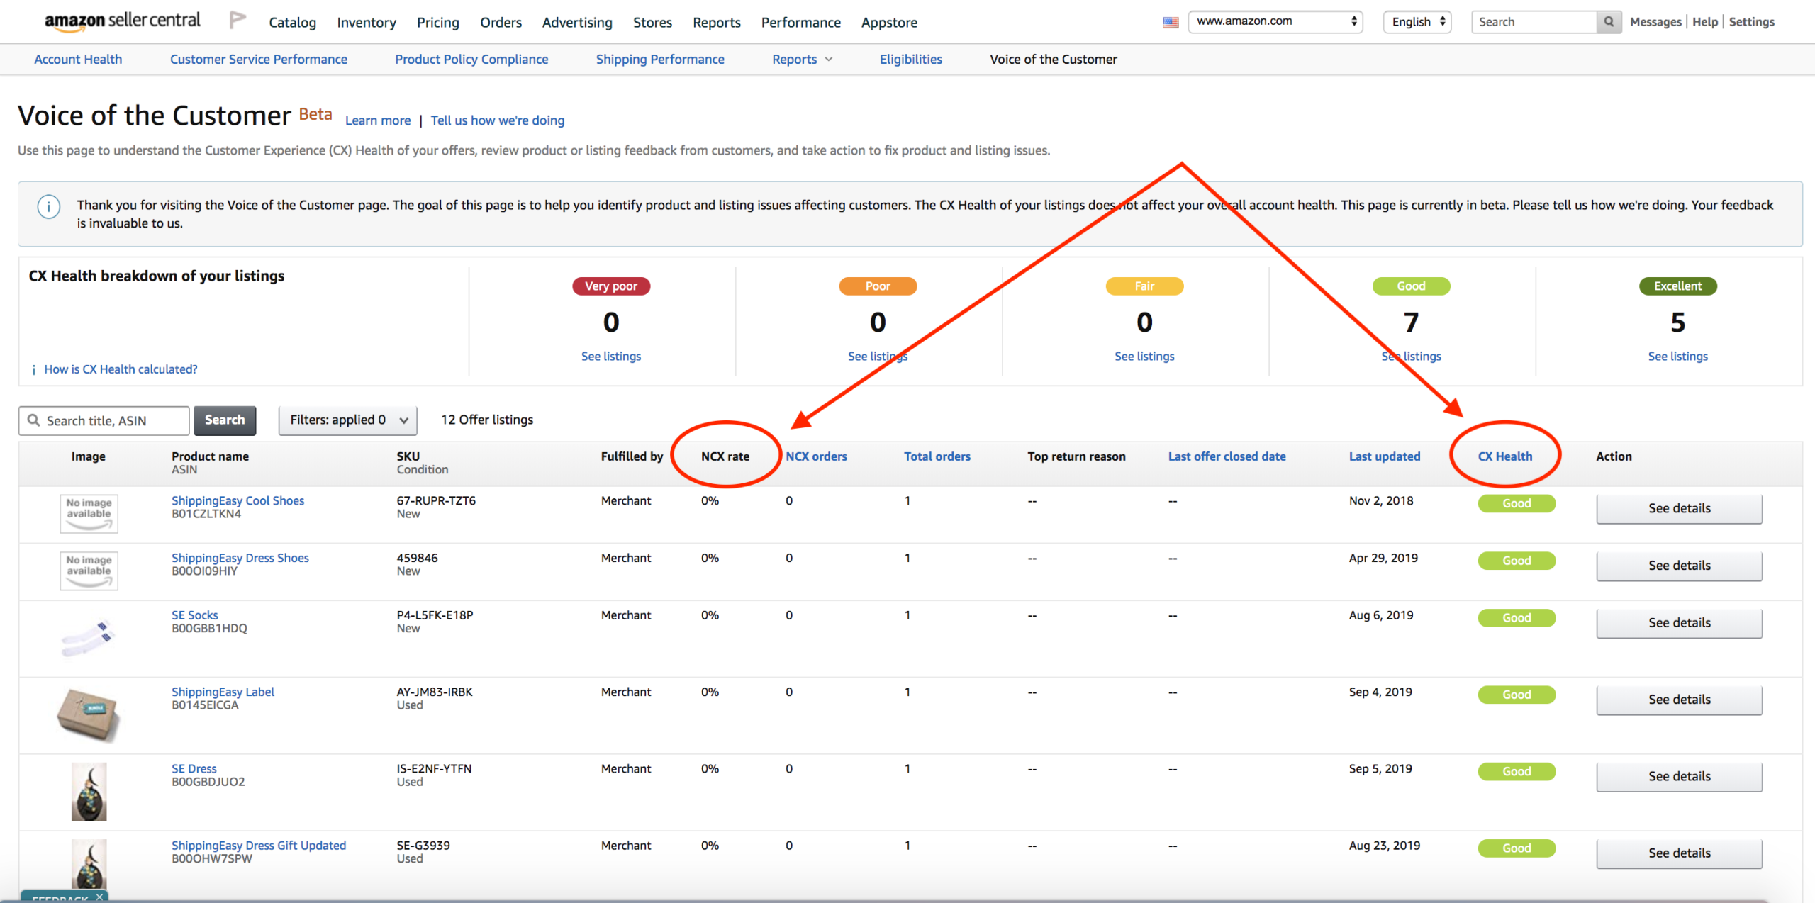Open How is CX Health calculated link
The height and width of the screenshot is (903, 1815).
pyautogui.click(x=121, y=369)
